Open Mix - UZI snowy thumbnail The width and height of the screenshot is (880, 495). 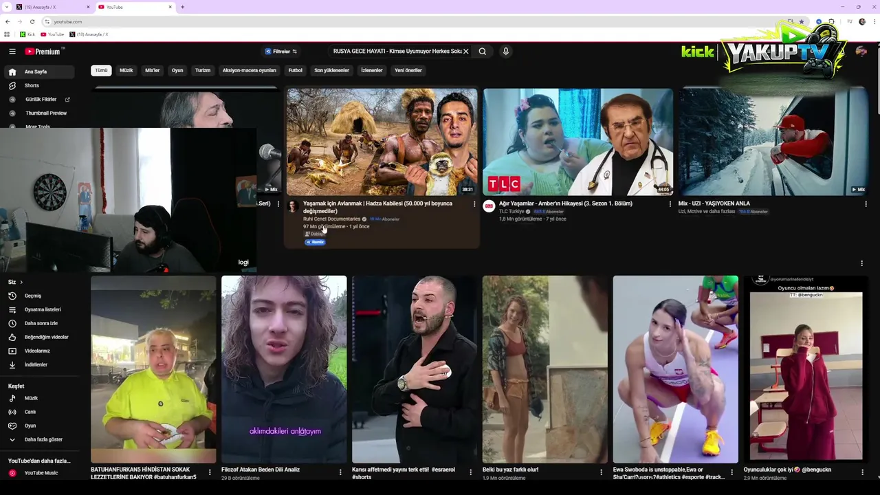point(773,142)
